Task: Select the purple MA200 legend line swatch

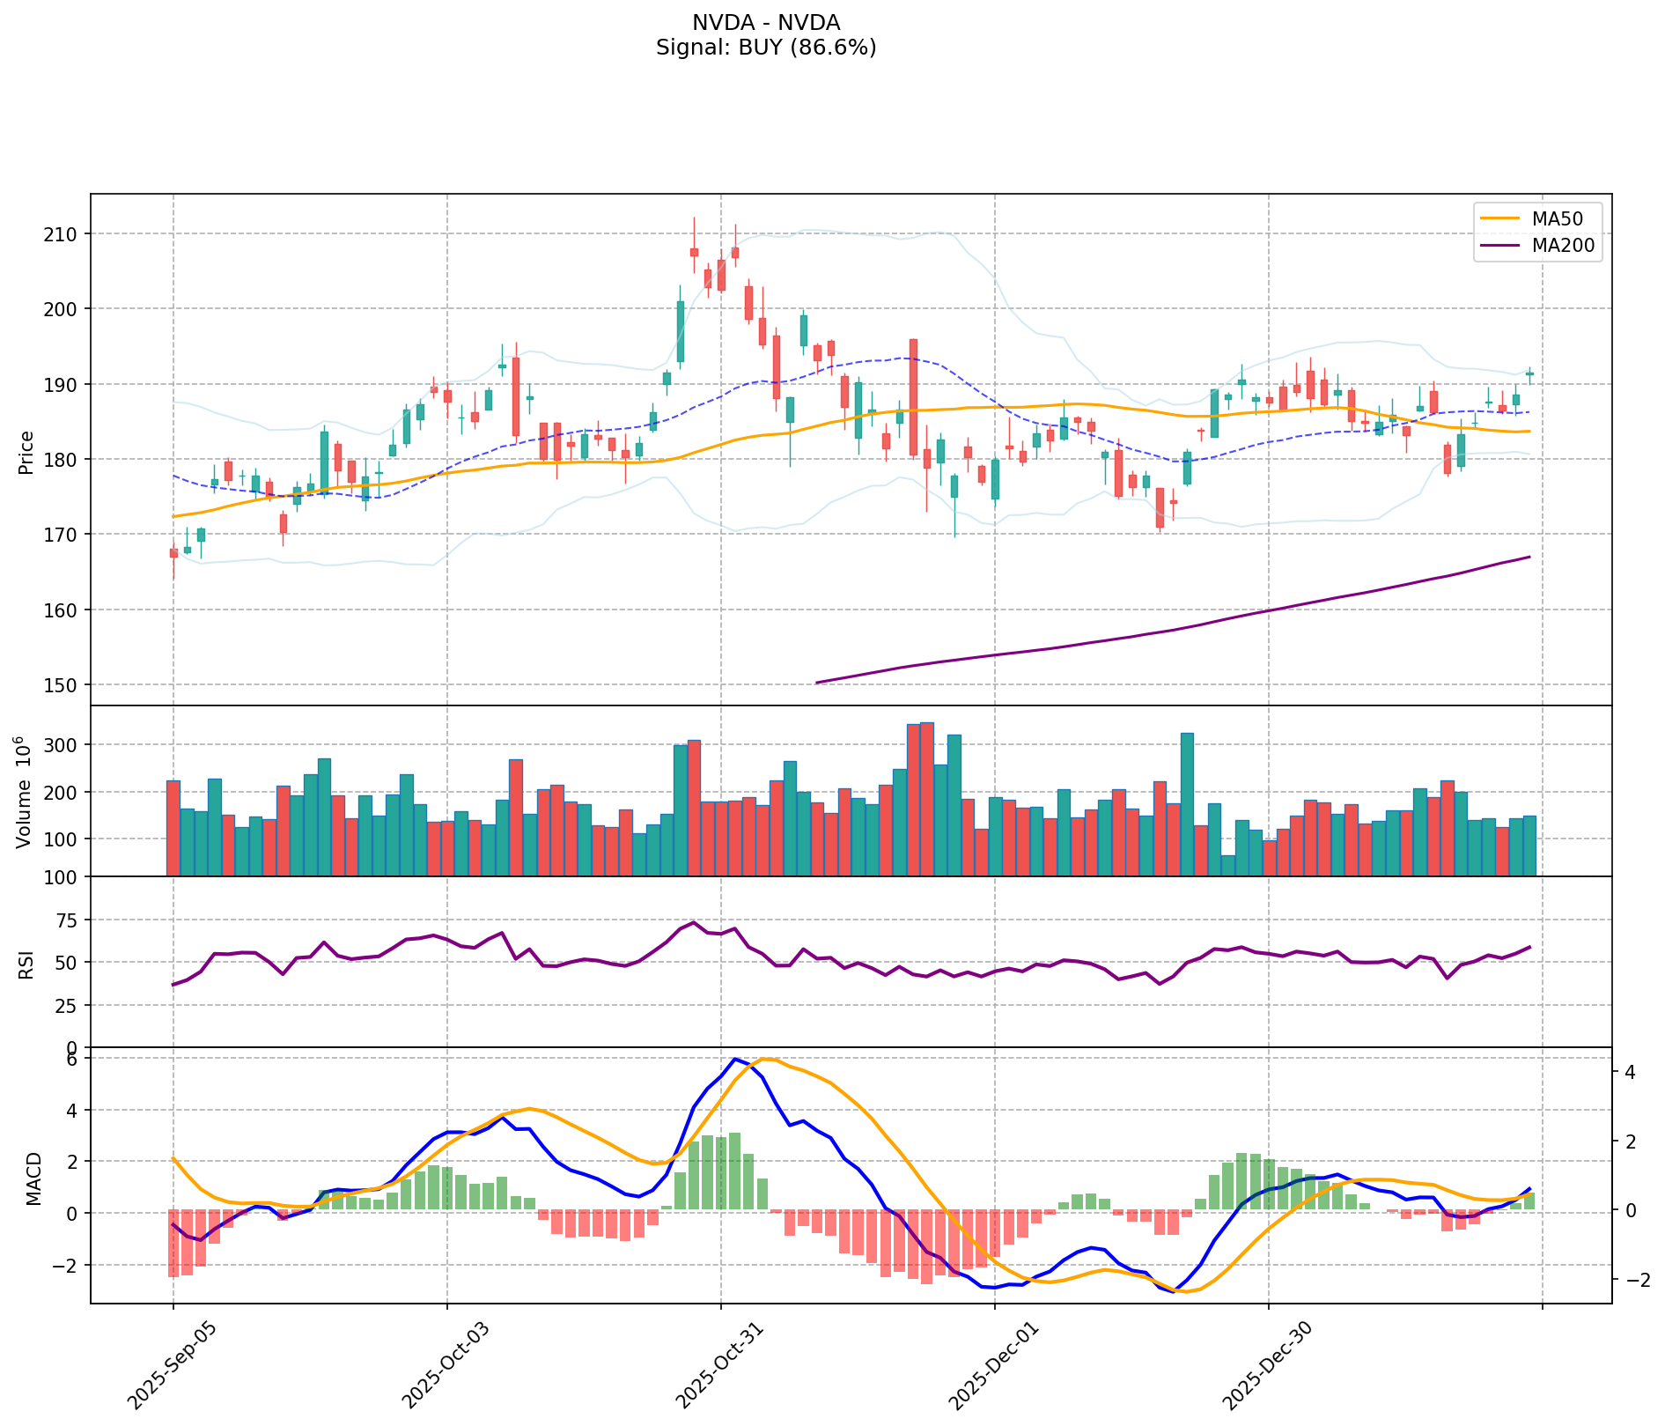Action: [1500, 247]
